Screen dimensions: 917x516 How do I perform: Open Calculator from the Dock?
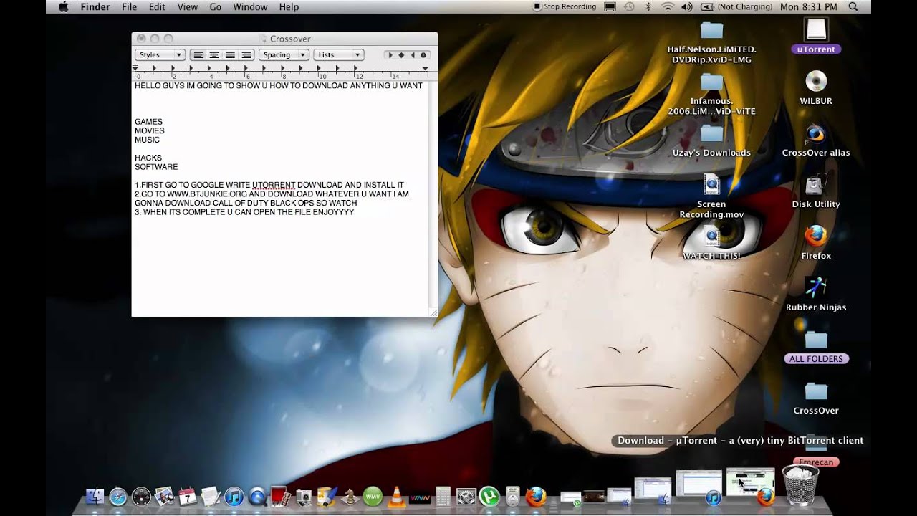pyautogui.click(x=443, y=496)
